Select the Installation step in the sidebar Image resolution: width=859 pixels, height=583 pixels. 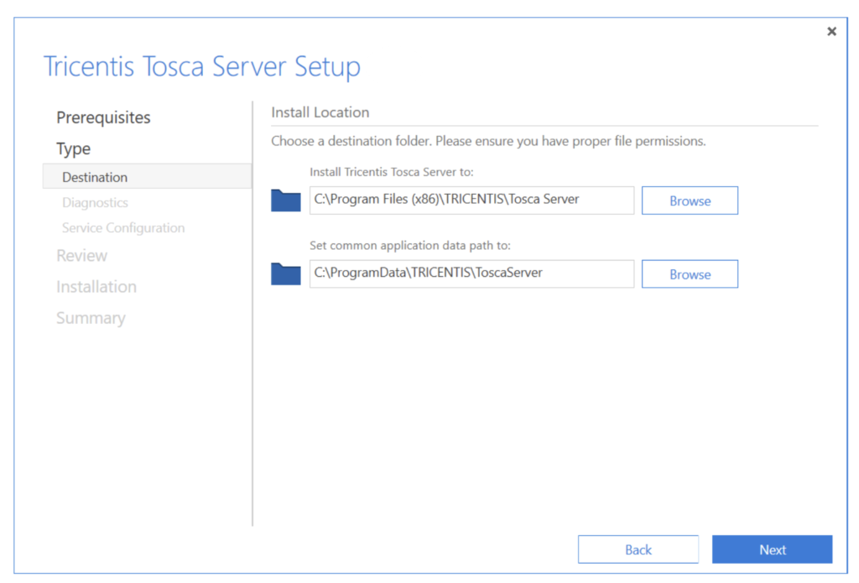point(96,287)
